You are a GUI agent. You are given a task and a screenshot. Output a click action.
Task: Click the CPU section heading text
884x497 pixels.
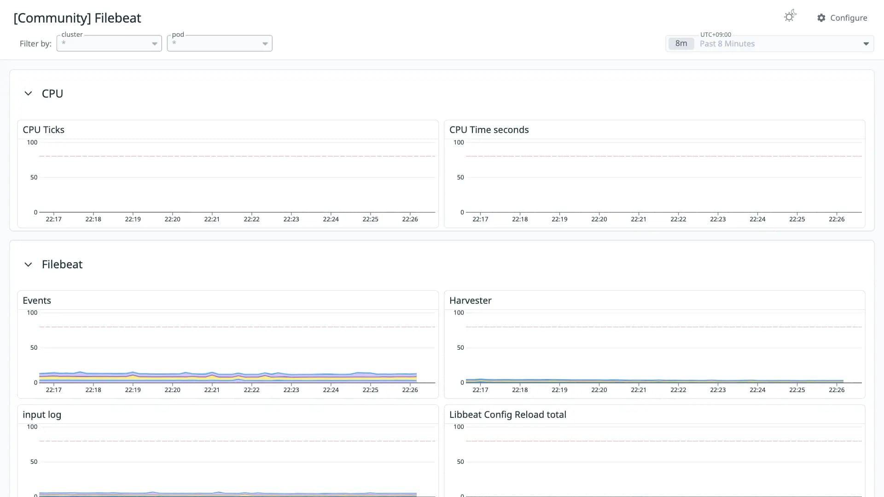[x=52, y=93]
